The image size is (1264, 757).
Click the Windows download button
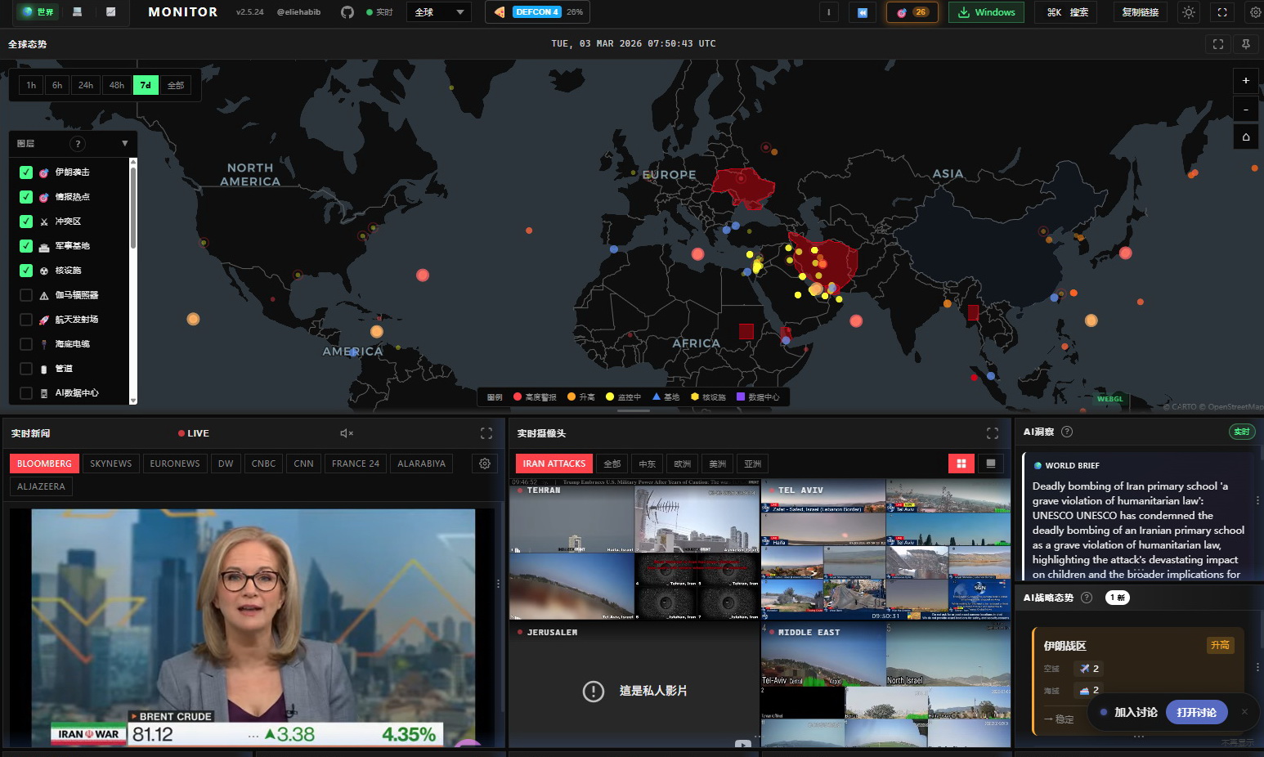coord(986,12)
